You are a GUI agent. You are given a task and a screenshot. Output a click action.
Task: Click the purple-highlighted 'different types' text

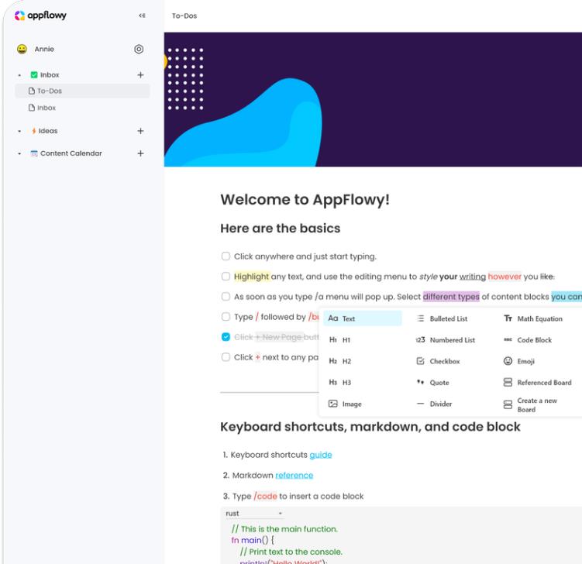(x=451, y=297)
